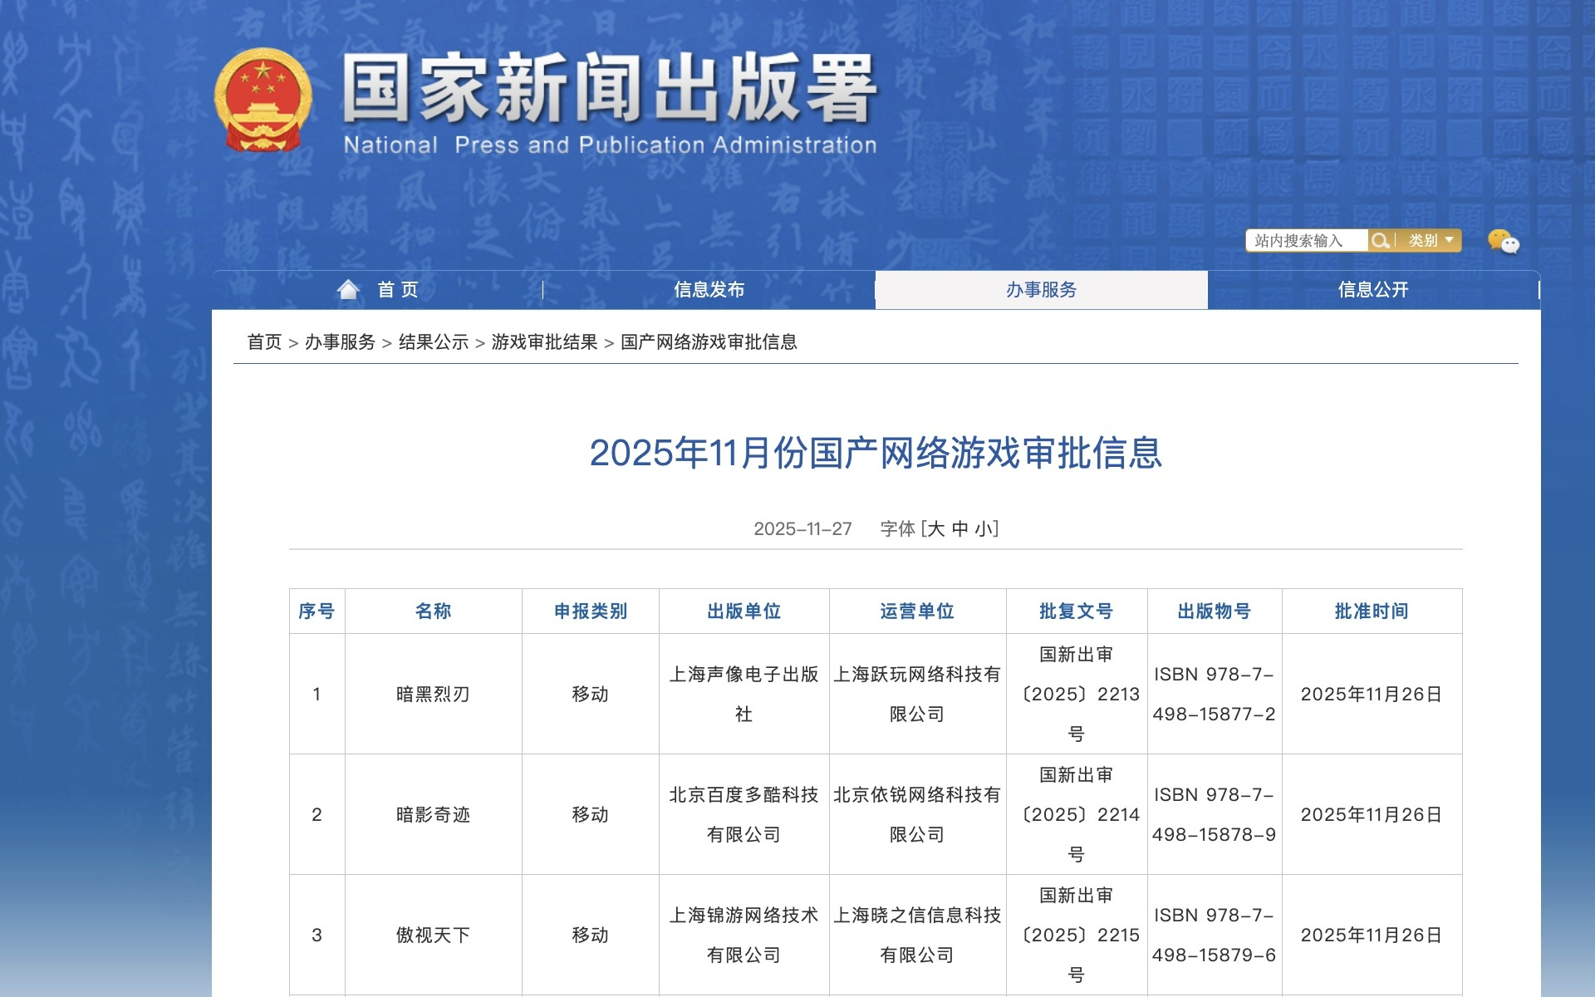
Task: Switch to the 信息公开 tab
Action: pyautogui.click(x=1375, y=289)
